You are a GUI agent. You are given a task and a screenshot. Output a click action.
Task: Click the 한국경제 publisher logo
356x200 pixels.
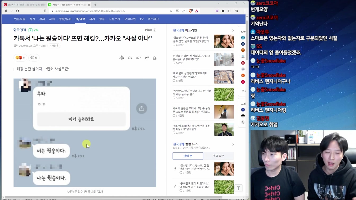click(20, 30)
